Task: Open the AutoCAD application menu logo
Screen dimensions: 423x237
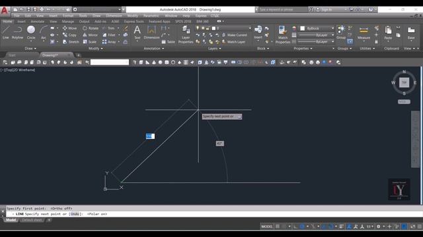Action: [x=5, y=11]
